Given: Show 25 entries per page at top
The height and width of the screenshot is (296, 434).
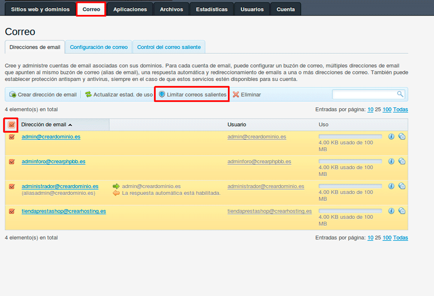Looking at the screenshot, I should [x=378, y=109].
